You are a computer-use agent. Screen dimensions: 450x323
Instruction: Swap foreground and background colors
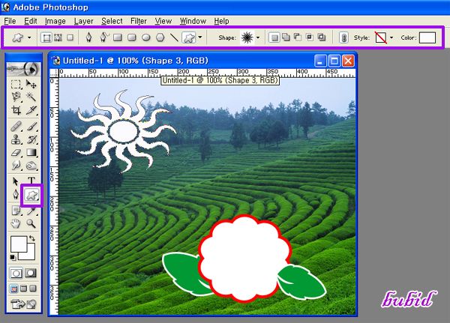[x=32, y=238]
